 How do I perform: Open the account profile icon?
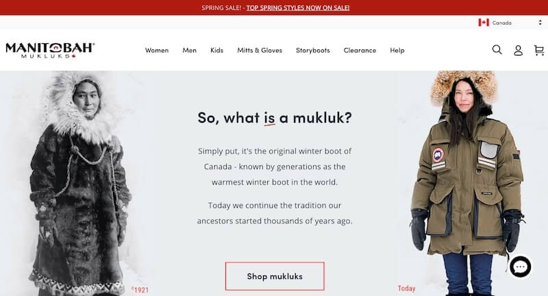(x=518, y=50)
